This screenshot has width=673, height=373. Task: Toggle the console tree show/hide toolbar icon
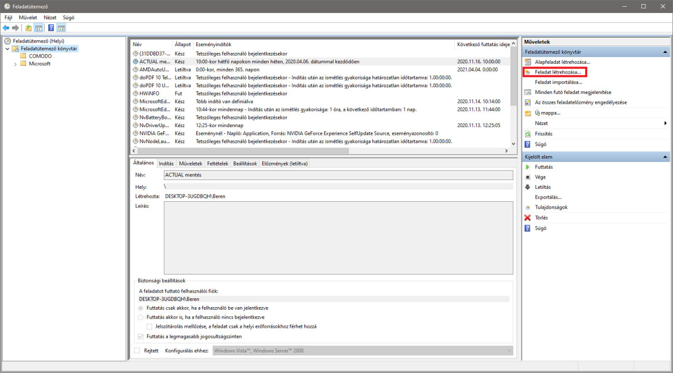coord(38,28)
